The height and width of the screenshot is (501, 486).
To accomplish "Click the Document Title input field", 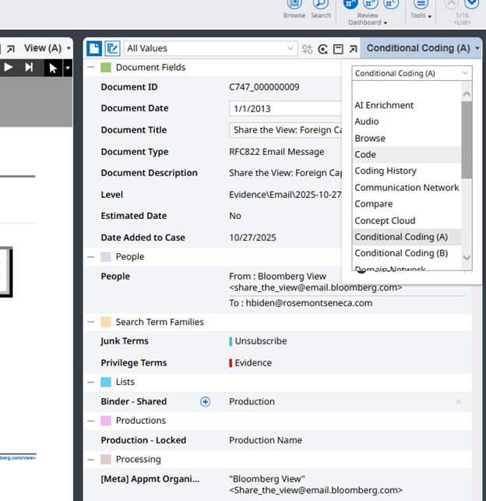I will (286, 130).
